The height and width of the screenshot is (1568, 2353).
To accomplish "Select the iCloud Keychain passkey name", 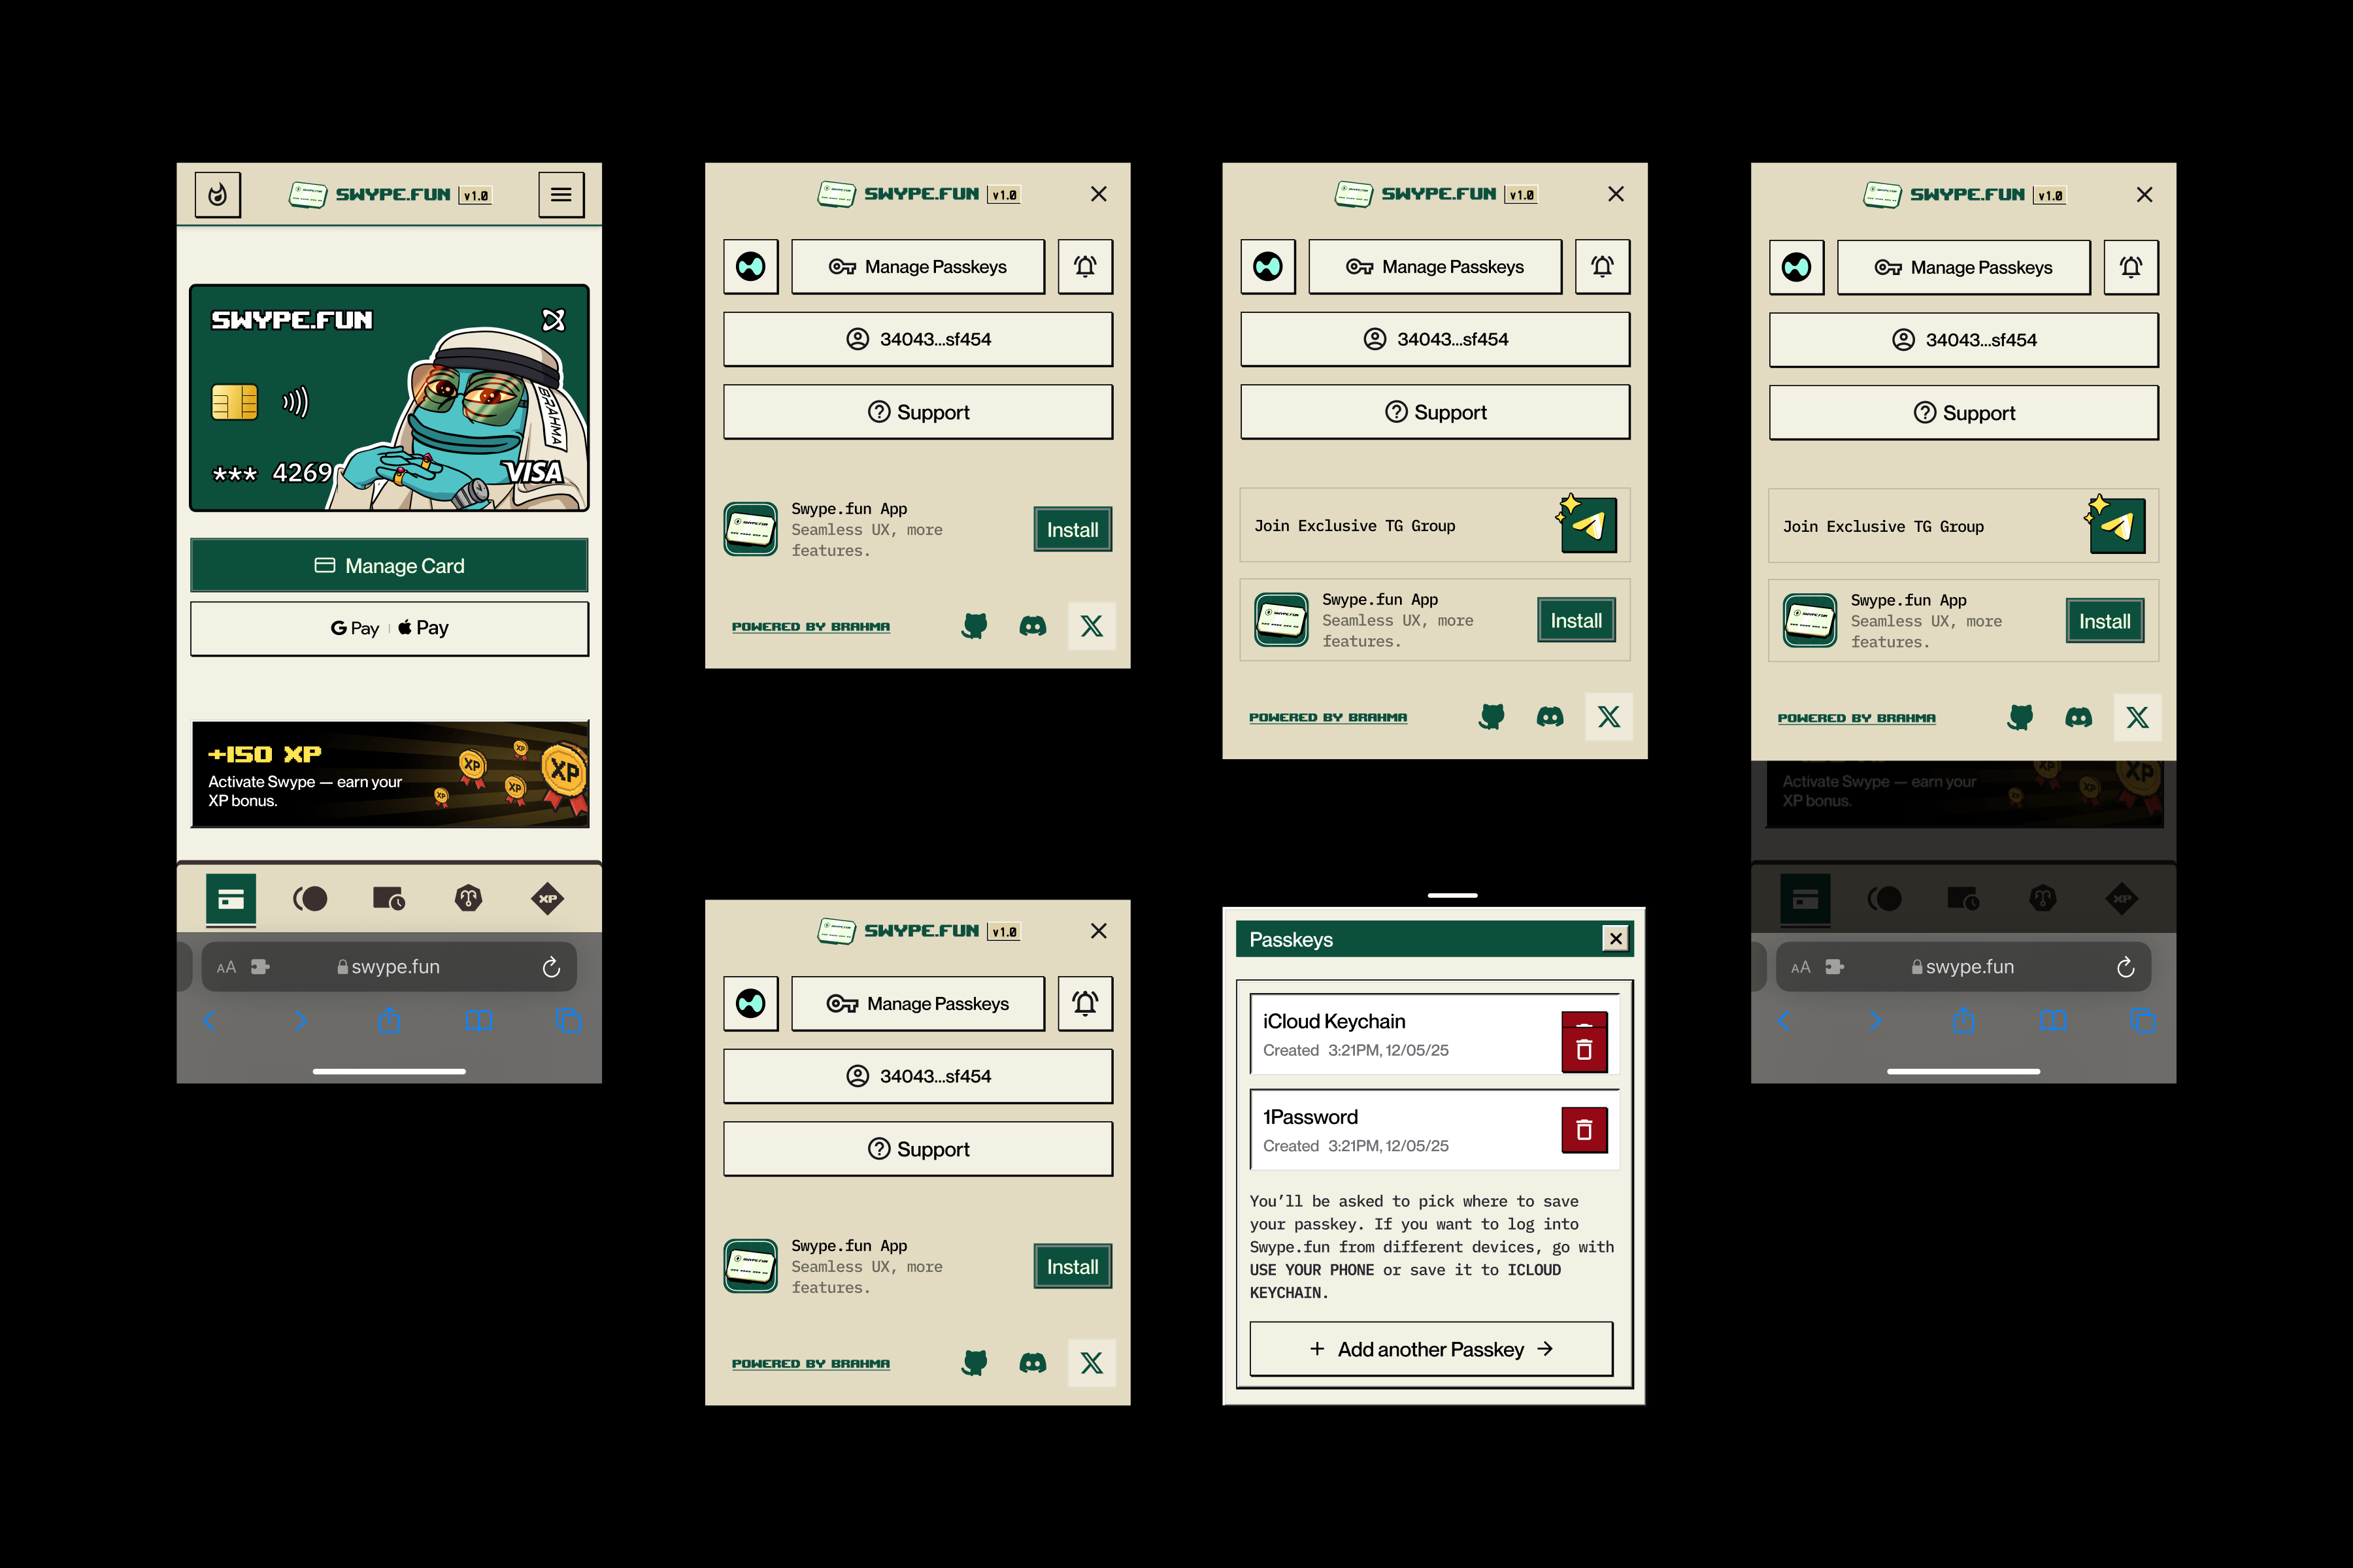I will tap(1333, 1021).
